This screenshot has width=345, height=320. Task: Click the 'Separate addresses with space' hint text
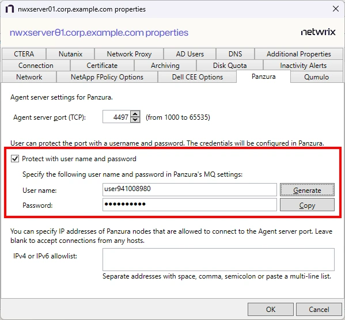click(217, 276)
